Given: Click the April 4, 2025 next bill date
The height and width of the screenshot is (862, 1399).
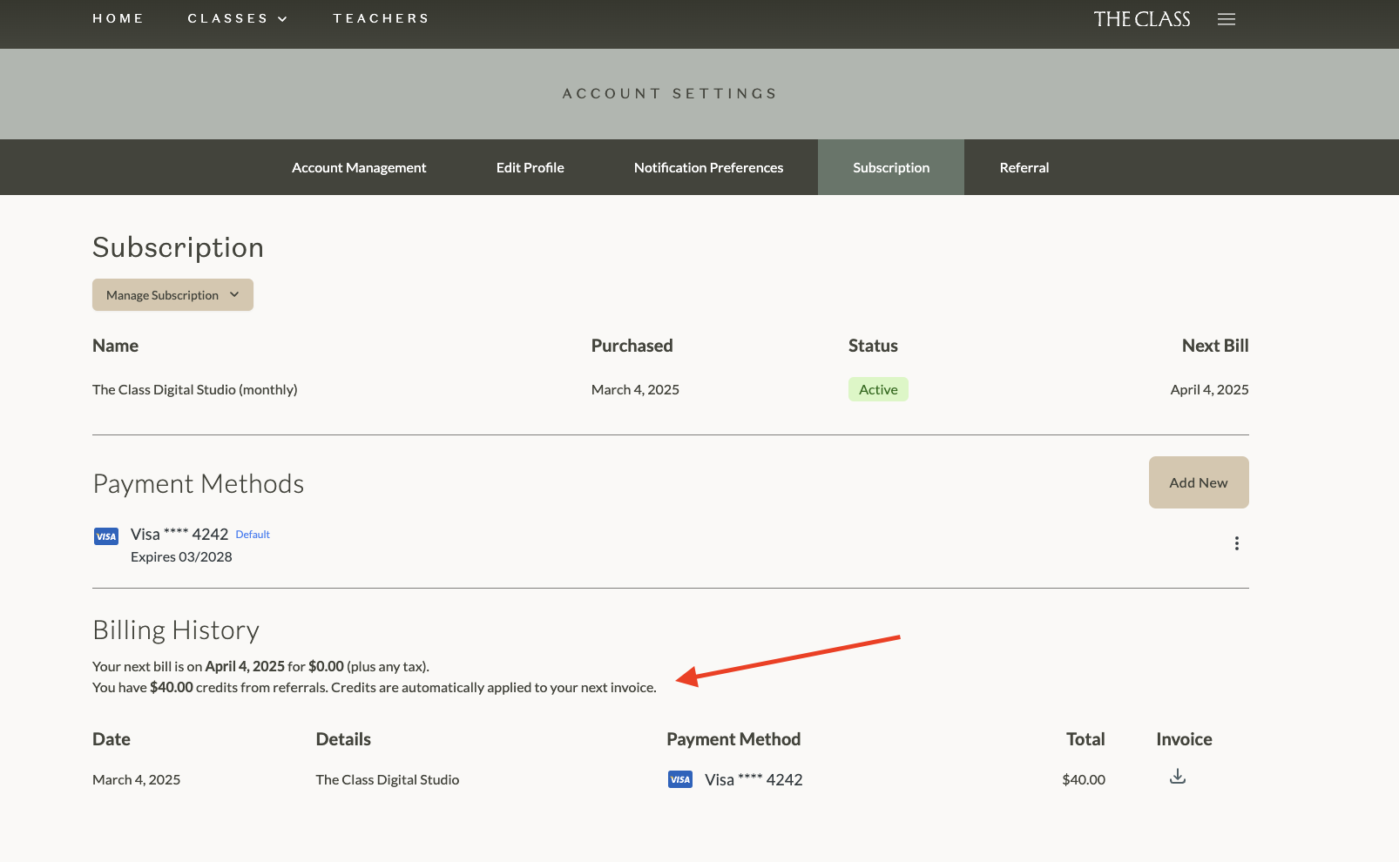Looking at the screenshot, I should tap(1209, 389).
